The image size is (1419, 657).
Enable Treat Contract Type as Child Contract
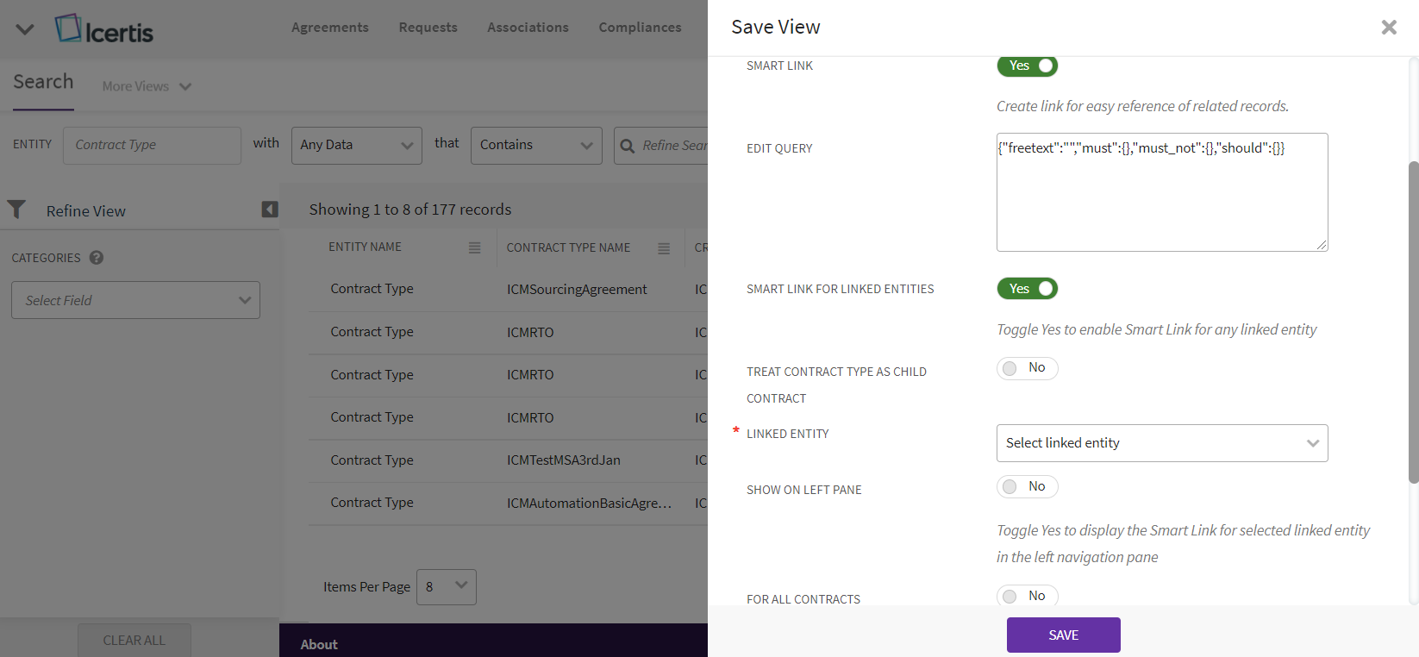coord(1027,368)
